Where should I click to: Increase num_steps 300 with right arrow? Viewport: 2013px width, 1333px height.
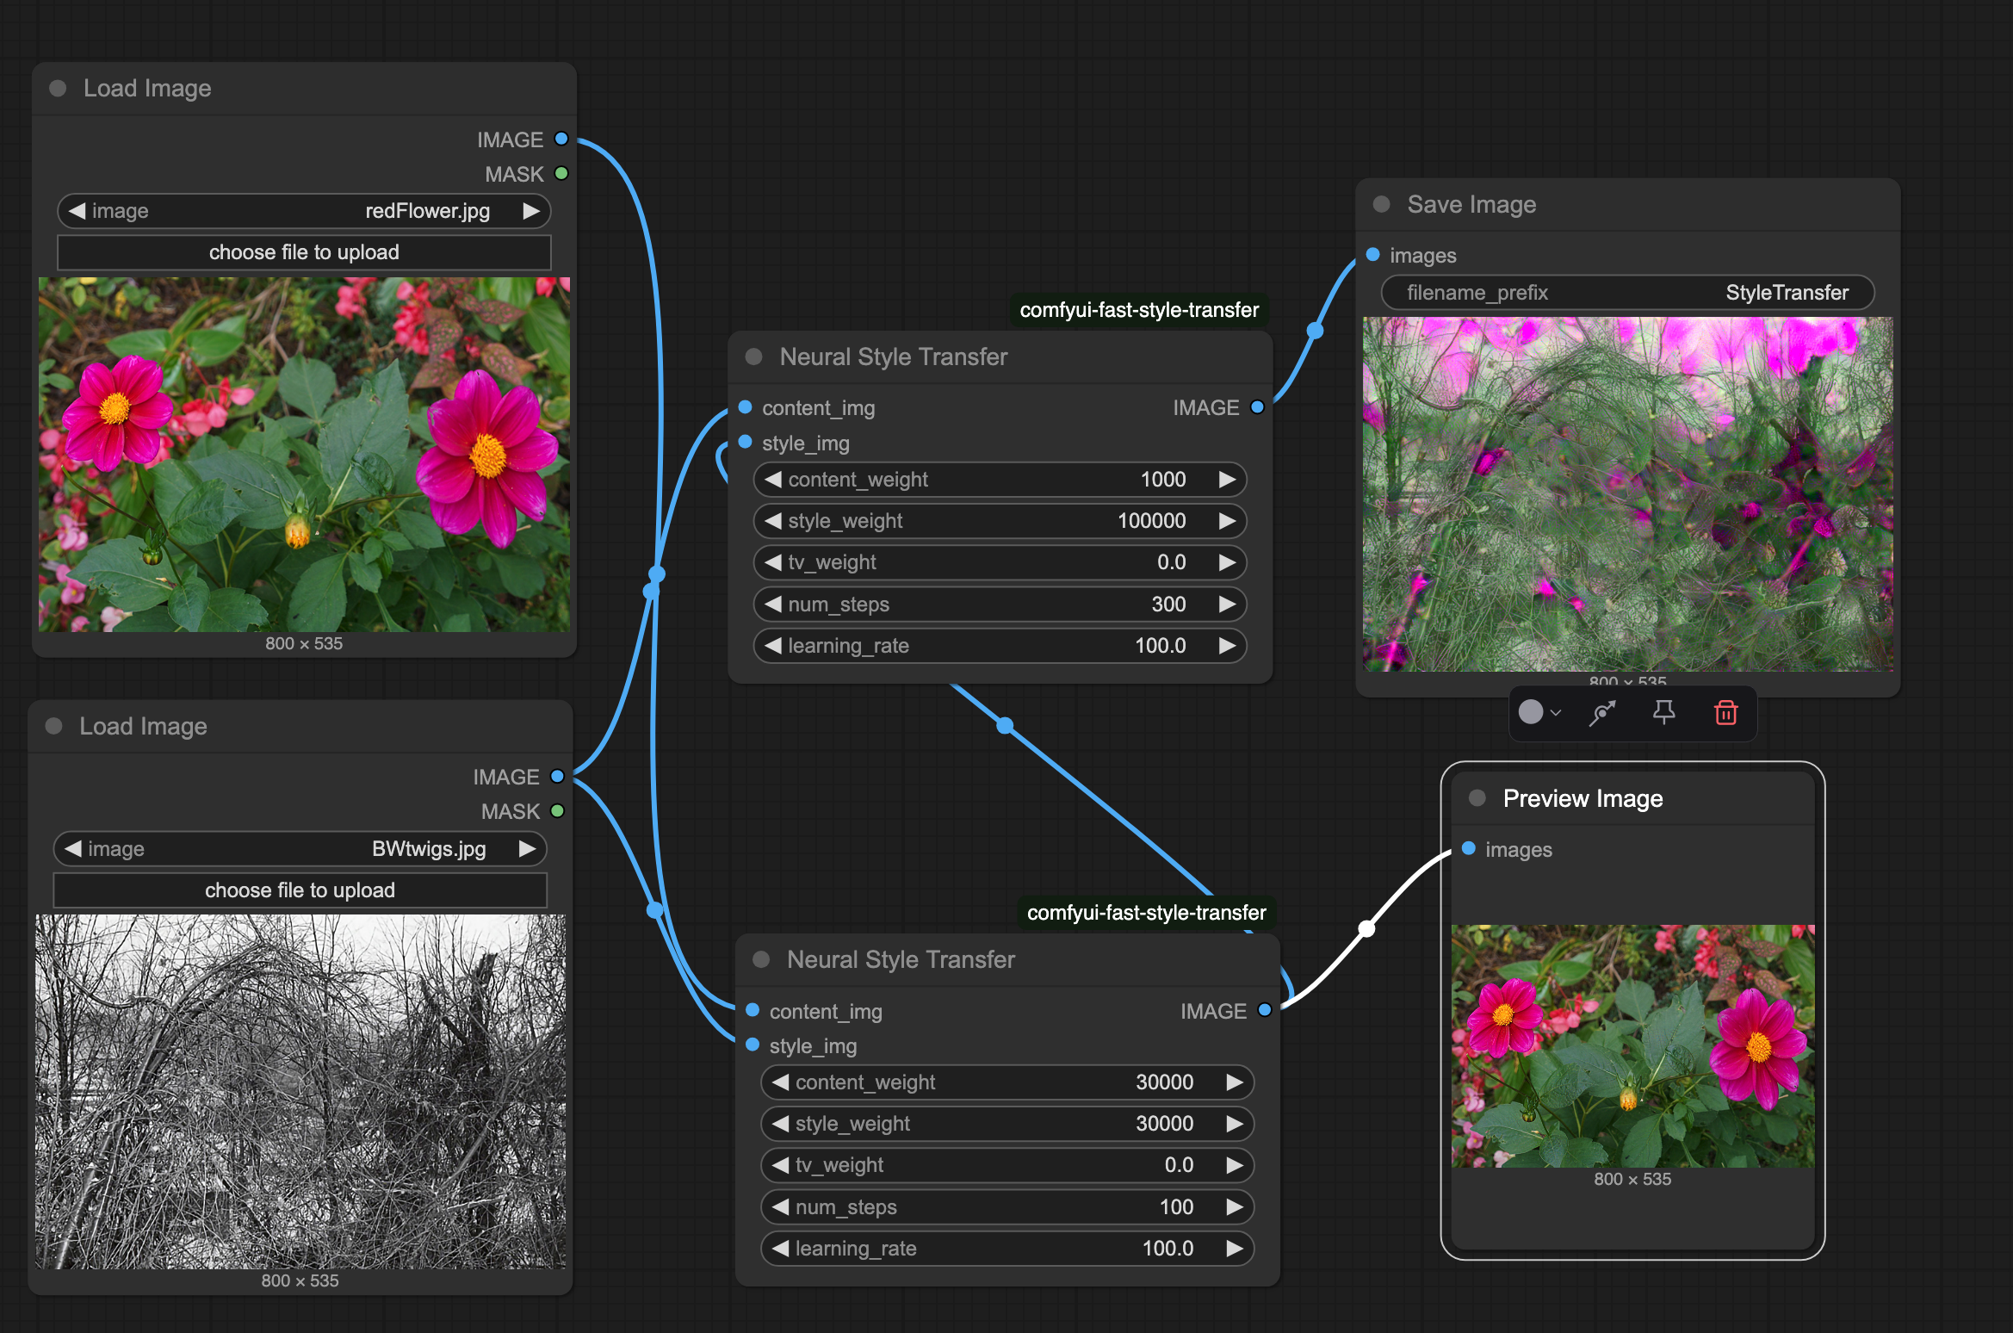click(x=1227, y=604)
